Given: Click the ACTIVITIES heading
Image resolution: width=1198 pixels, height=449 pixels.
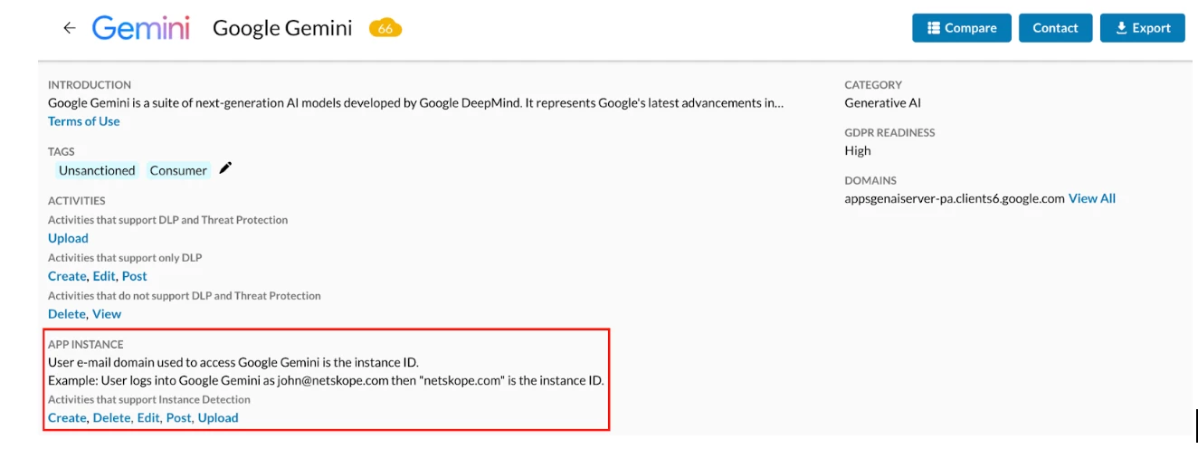Looking at the screenshot, I should click(77, 200).
